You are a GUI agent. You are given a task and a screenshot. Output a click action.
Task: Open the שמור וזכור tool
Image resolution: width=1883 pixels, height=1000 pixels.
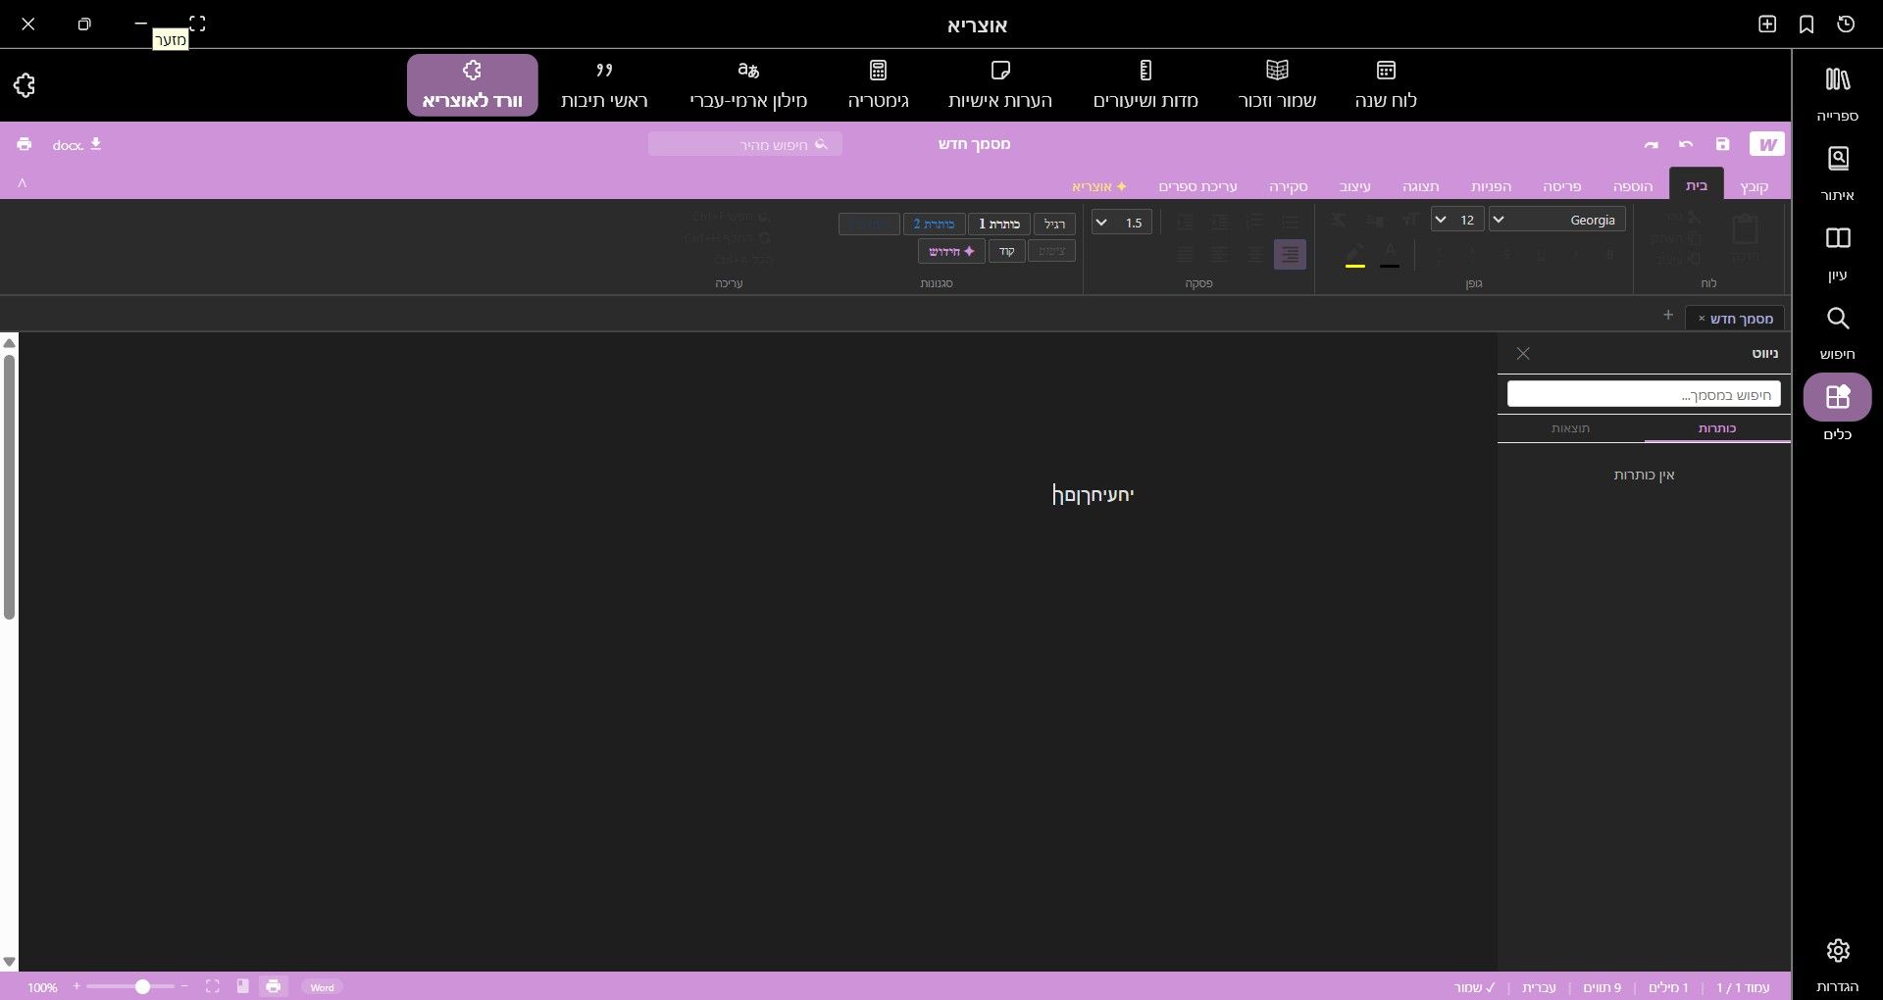pyautogui.click(x=1277, y=84)
